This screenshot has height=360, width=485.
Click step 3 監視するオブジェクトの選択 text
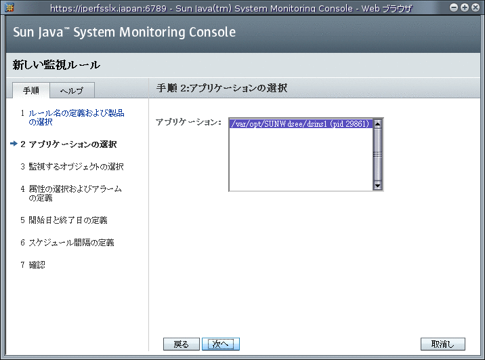[76, 167]
